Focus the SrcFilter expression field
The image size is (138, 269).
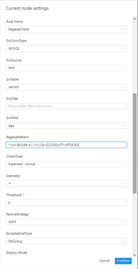point(66,106)
